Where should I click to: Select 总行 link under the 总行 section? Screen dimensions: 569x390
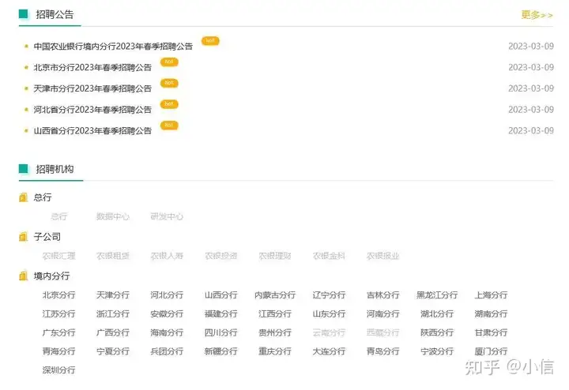(58, 216)
